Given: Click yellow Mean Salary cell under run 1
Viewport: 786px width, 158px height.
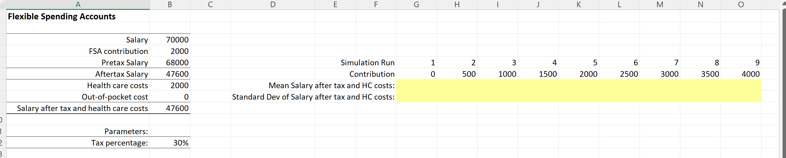Looking at the screenshot, I should [x=417, y=86].
